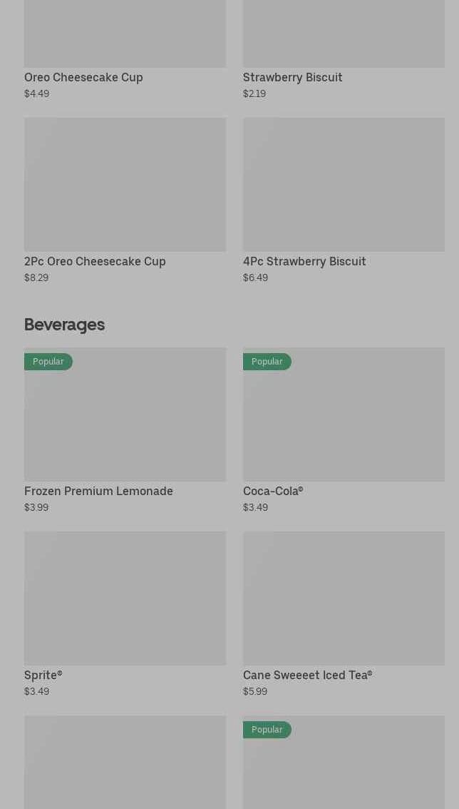Open the Frozen Premium Lemonade title

pyautogui.click(x=98, y=491)
